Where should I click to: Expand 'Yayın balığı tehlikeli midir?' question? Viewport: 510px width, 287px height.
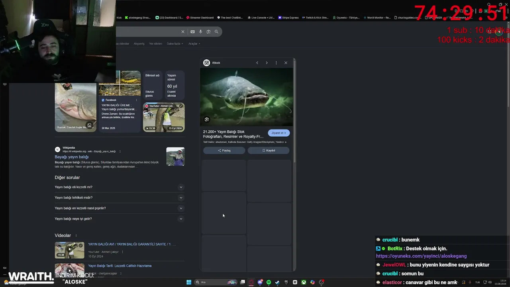pos(119,198)
